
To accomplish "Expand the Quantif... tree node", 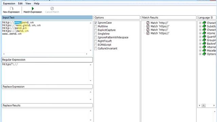I will pyautogui.click(x=200, y=37).
